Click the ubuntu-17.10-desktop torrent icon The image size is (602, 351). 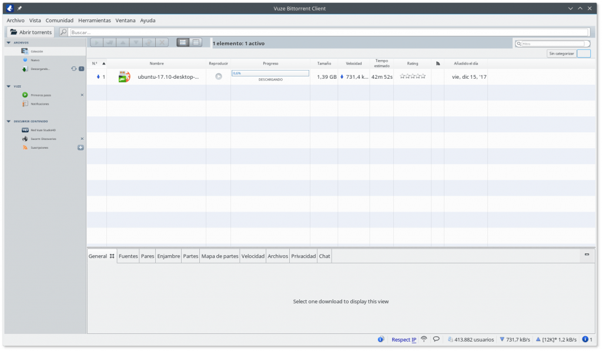125,76
